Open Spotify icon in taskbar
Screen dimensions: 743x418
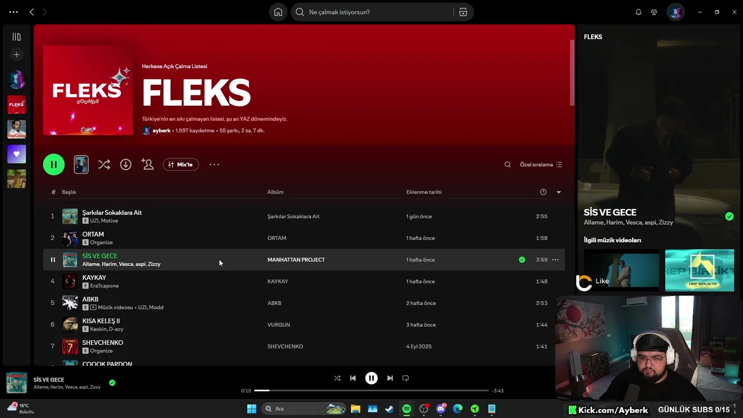(406, 409)
